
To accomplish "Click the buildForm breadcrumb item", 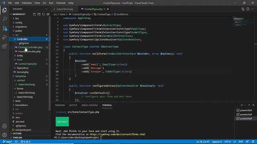I will click(x=121, y=14).
